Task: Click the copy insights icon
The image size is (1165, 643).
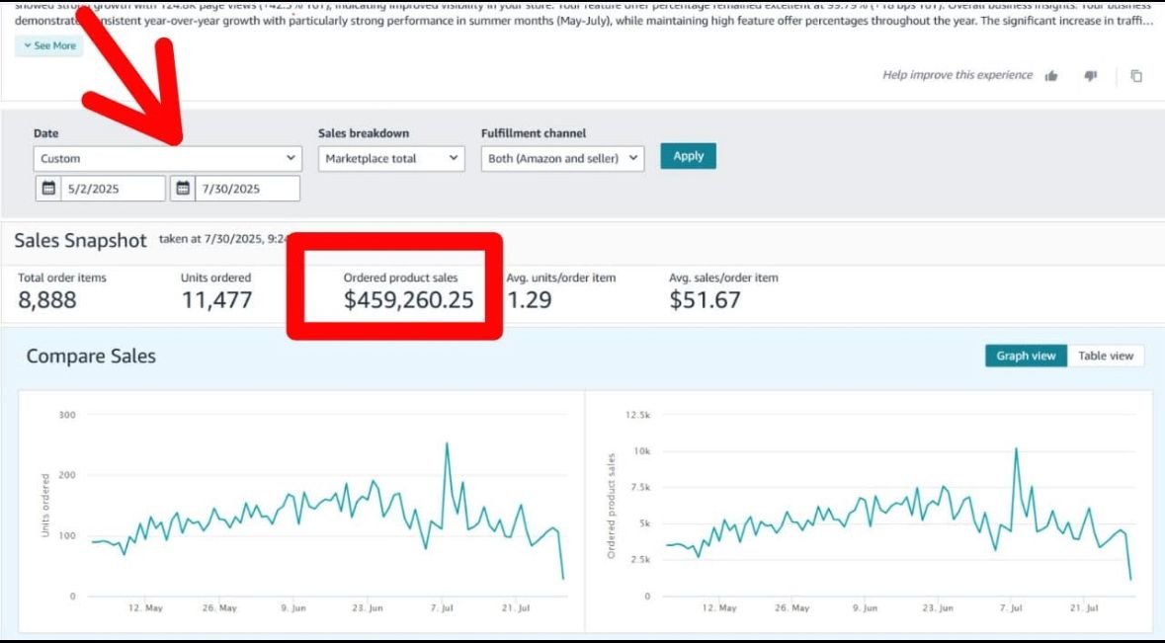Action: (x=1136, y=76)
